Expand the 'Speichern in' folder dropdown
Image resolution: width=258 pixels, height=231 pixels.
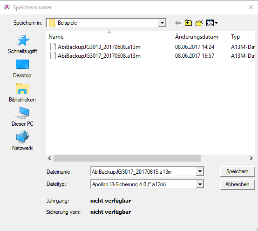point(162,23)
